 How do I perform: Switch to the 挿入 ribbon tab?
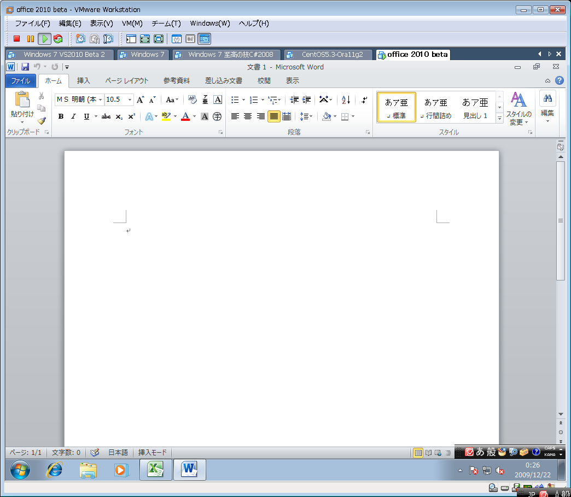84,81
